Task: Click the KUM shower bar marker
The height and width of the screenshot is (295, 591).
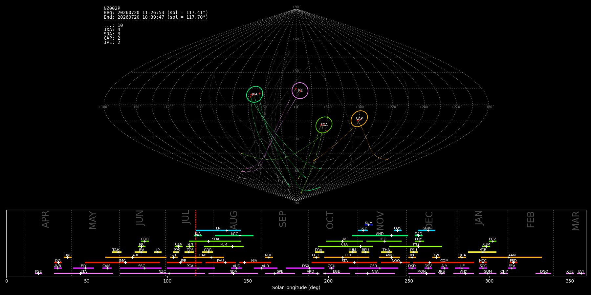Action: point(369,225)
